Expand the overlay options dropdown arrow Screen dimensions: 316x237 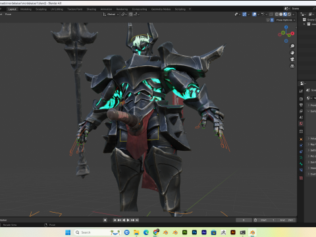pos(258,14)
